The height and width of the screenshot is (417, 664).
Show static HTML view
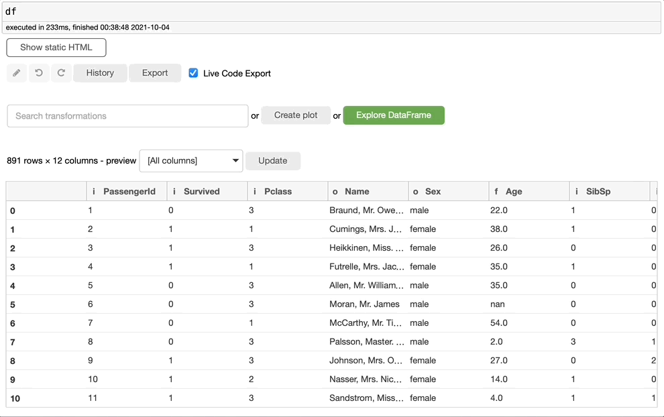[56, 48]
